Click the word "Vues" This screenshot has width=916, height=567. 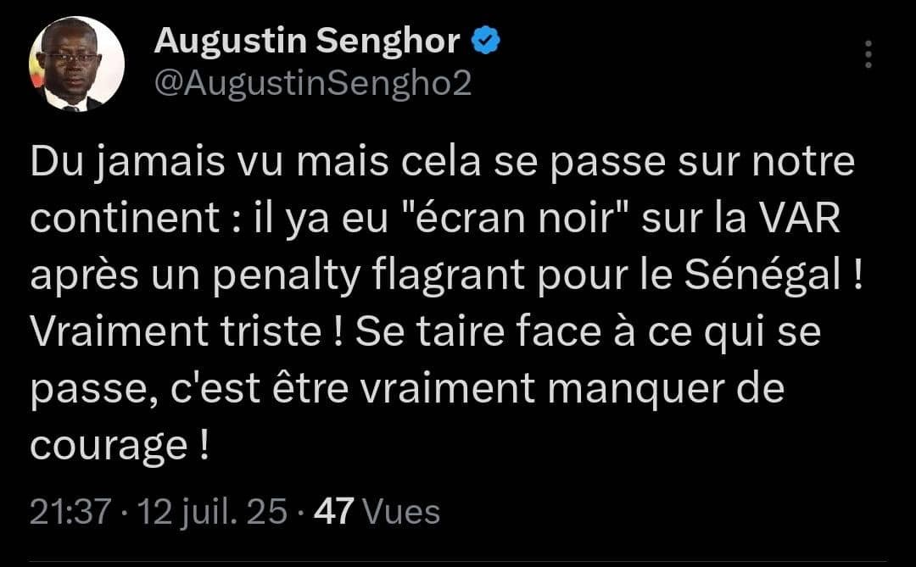(x=401, y=512)
